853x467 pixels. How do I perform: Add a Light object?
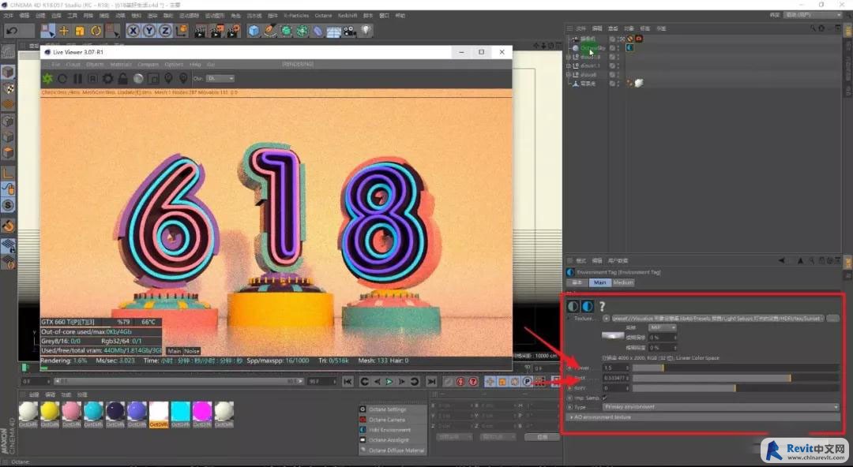click(366, 31)
